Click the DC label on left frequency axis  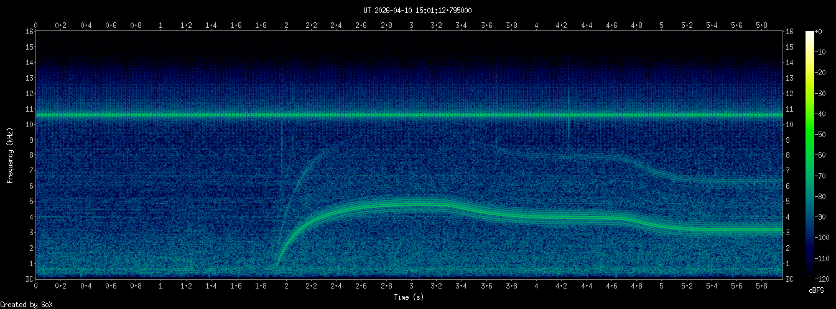point(29,279)
